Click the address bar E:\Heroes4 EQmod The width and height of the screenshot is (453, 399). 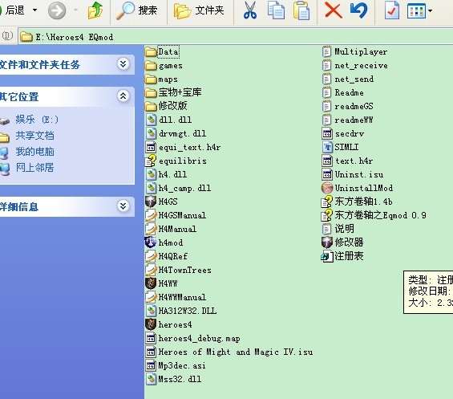click(236, 37)
